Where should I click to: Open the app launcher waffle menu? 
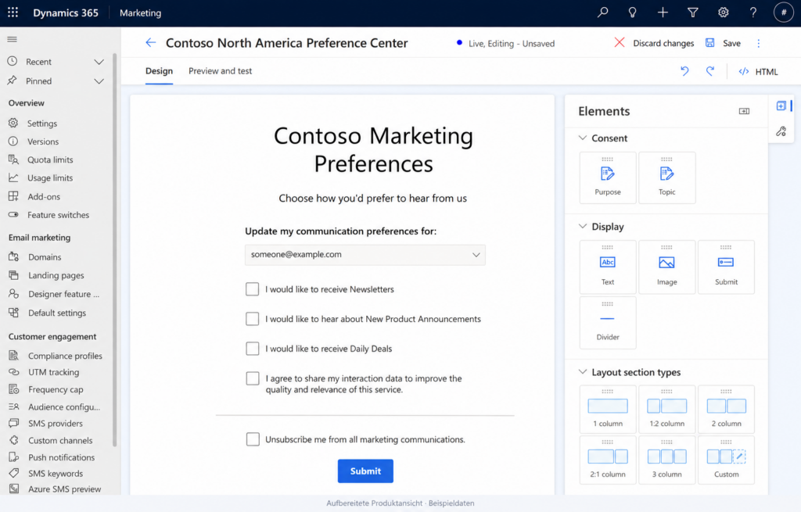coord(13,13)
